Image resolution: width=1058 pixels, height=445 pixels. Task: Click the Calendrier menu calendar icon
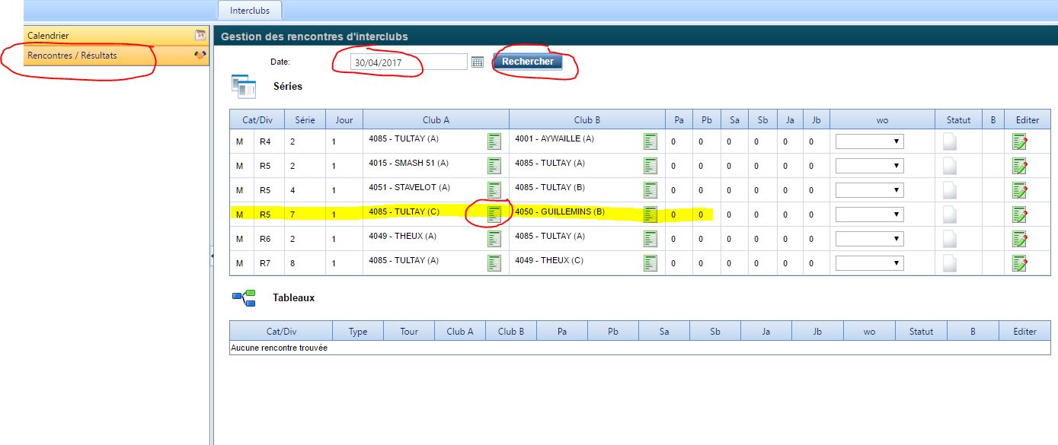point(200,35)
